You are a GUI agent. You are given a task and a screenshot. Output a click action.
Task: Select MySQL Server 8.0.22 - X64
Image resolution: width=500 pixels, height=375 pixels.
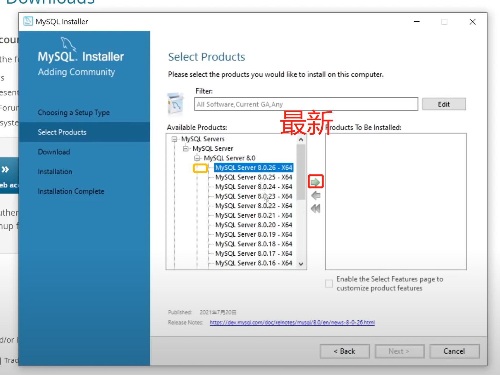coord(254,206)
